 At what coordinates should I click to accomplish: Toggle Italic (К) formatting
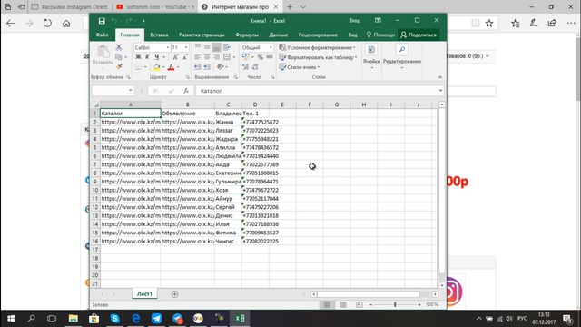click(147, 57)
